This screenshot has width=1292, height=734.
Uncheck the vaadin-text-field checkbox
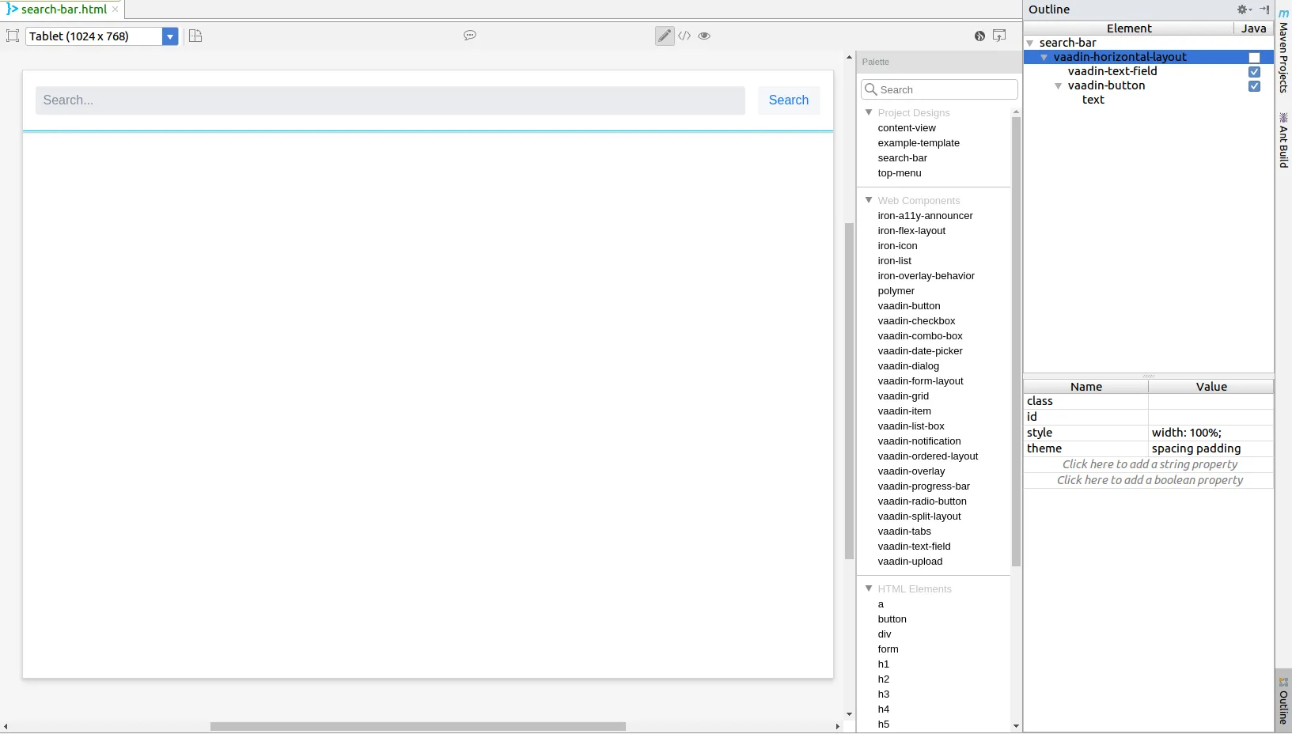click(x=1255, y=71)
